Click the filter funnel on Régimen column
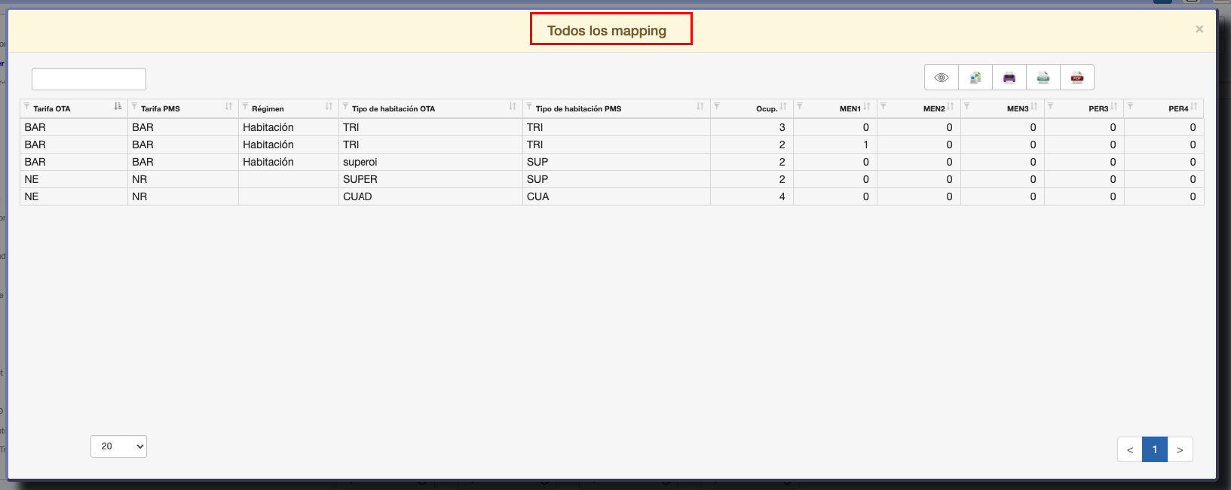1231x490 pixels. click(x=245, y=107)
